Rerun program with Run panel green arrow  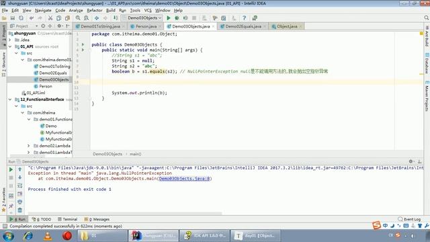click(x=11, y=170)
